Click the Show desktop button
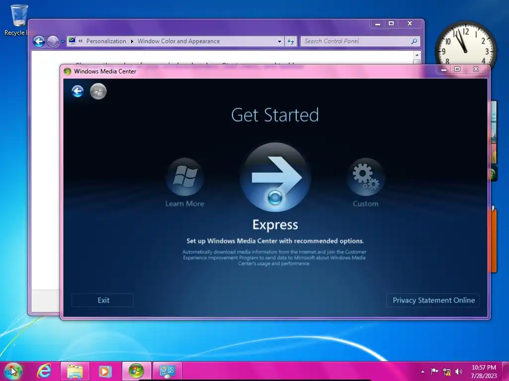Viewport: 509px width, 381px height. click(506, 371)
